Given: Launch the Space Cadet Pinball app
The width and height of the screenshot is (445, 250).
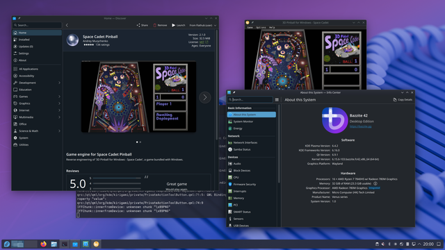Looking at the screenshot, I should tap(178, 25).
